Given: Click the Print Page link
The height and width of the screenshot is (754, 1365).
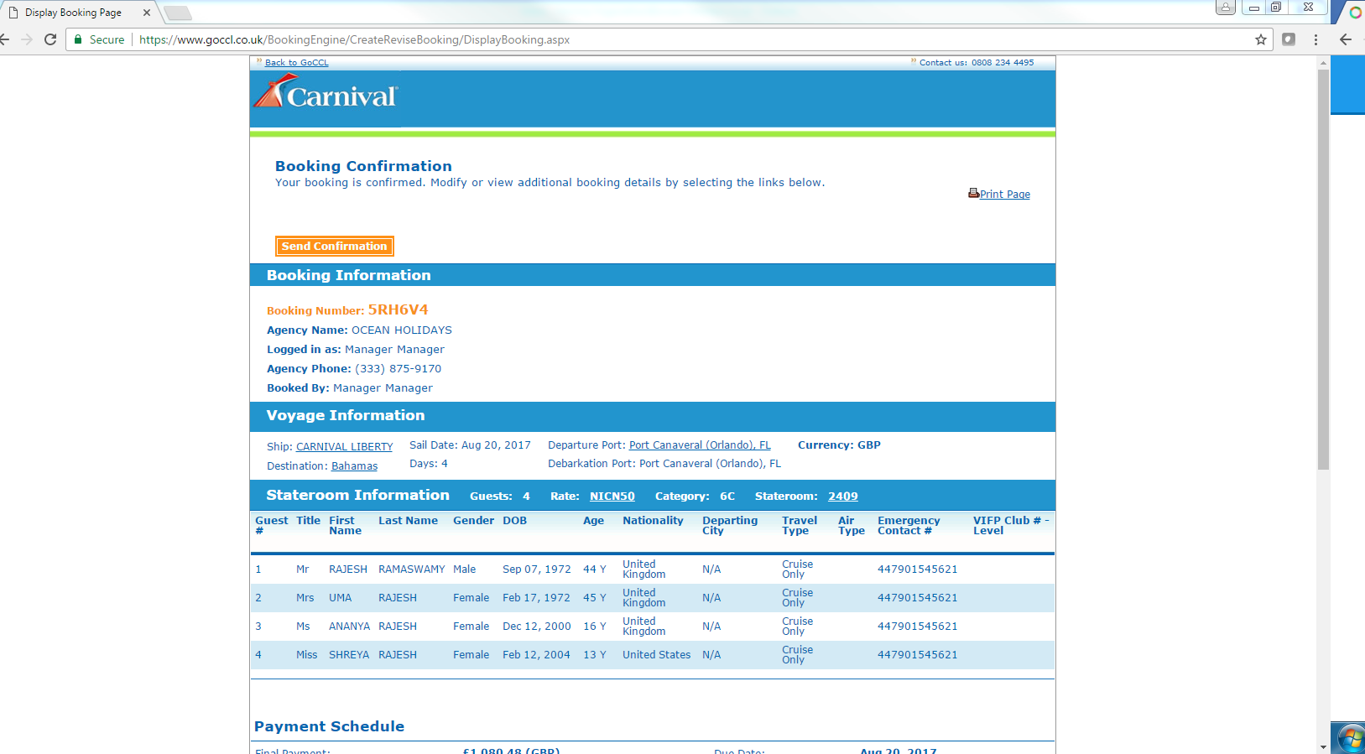Looking at the screenshot, I should pos(1005,195).
